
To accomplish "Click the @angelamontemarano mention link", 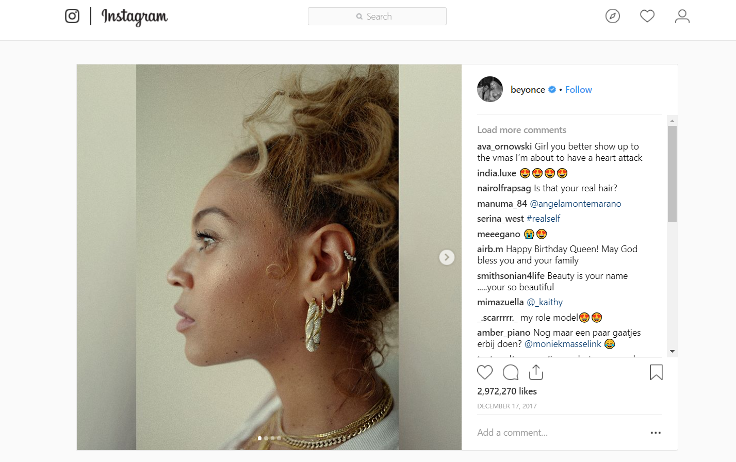I will coord(576,204).
